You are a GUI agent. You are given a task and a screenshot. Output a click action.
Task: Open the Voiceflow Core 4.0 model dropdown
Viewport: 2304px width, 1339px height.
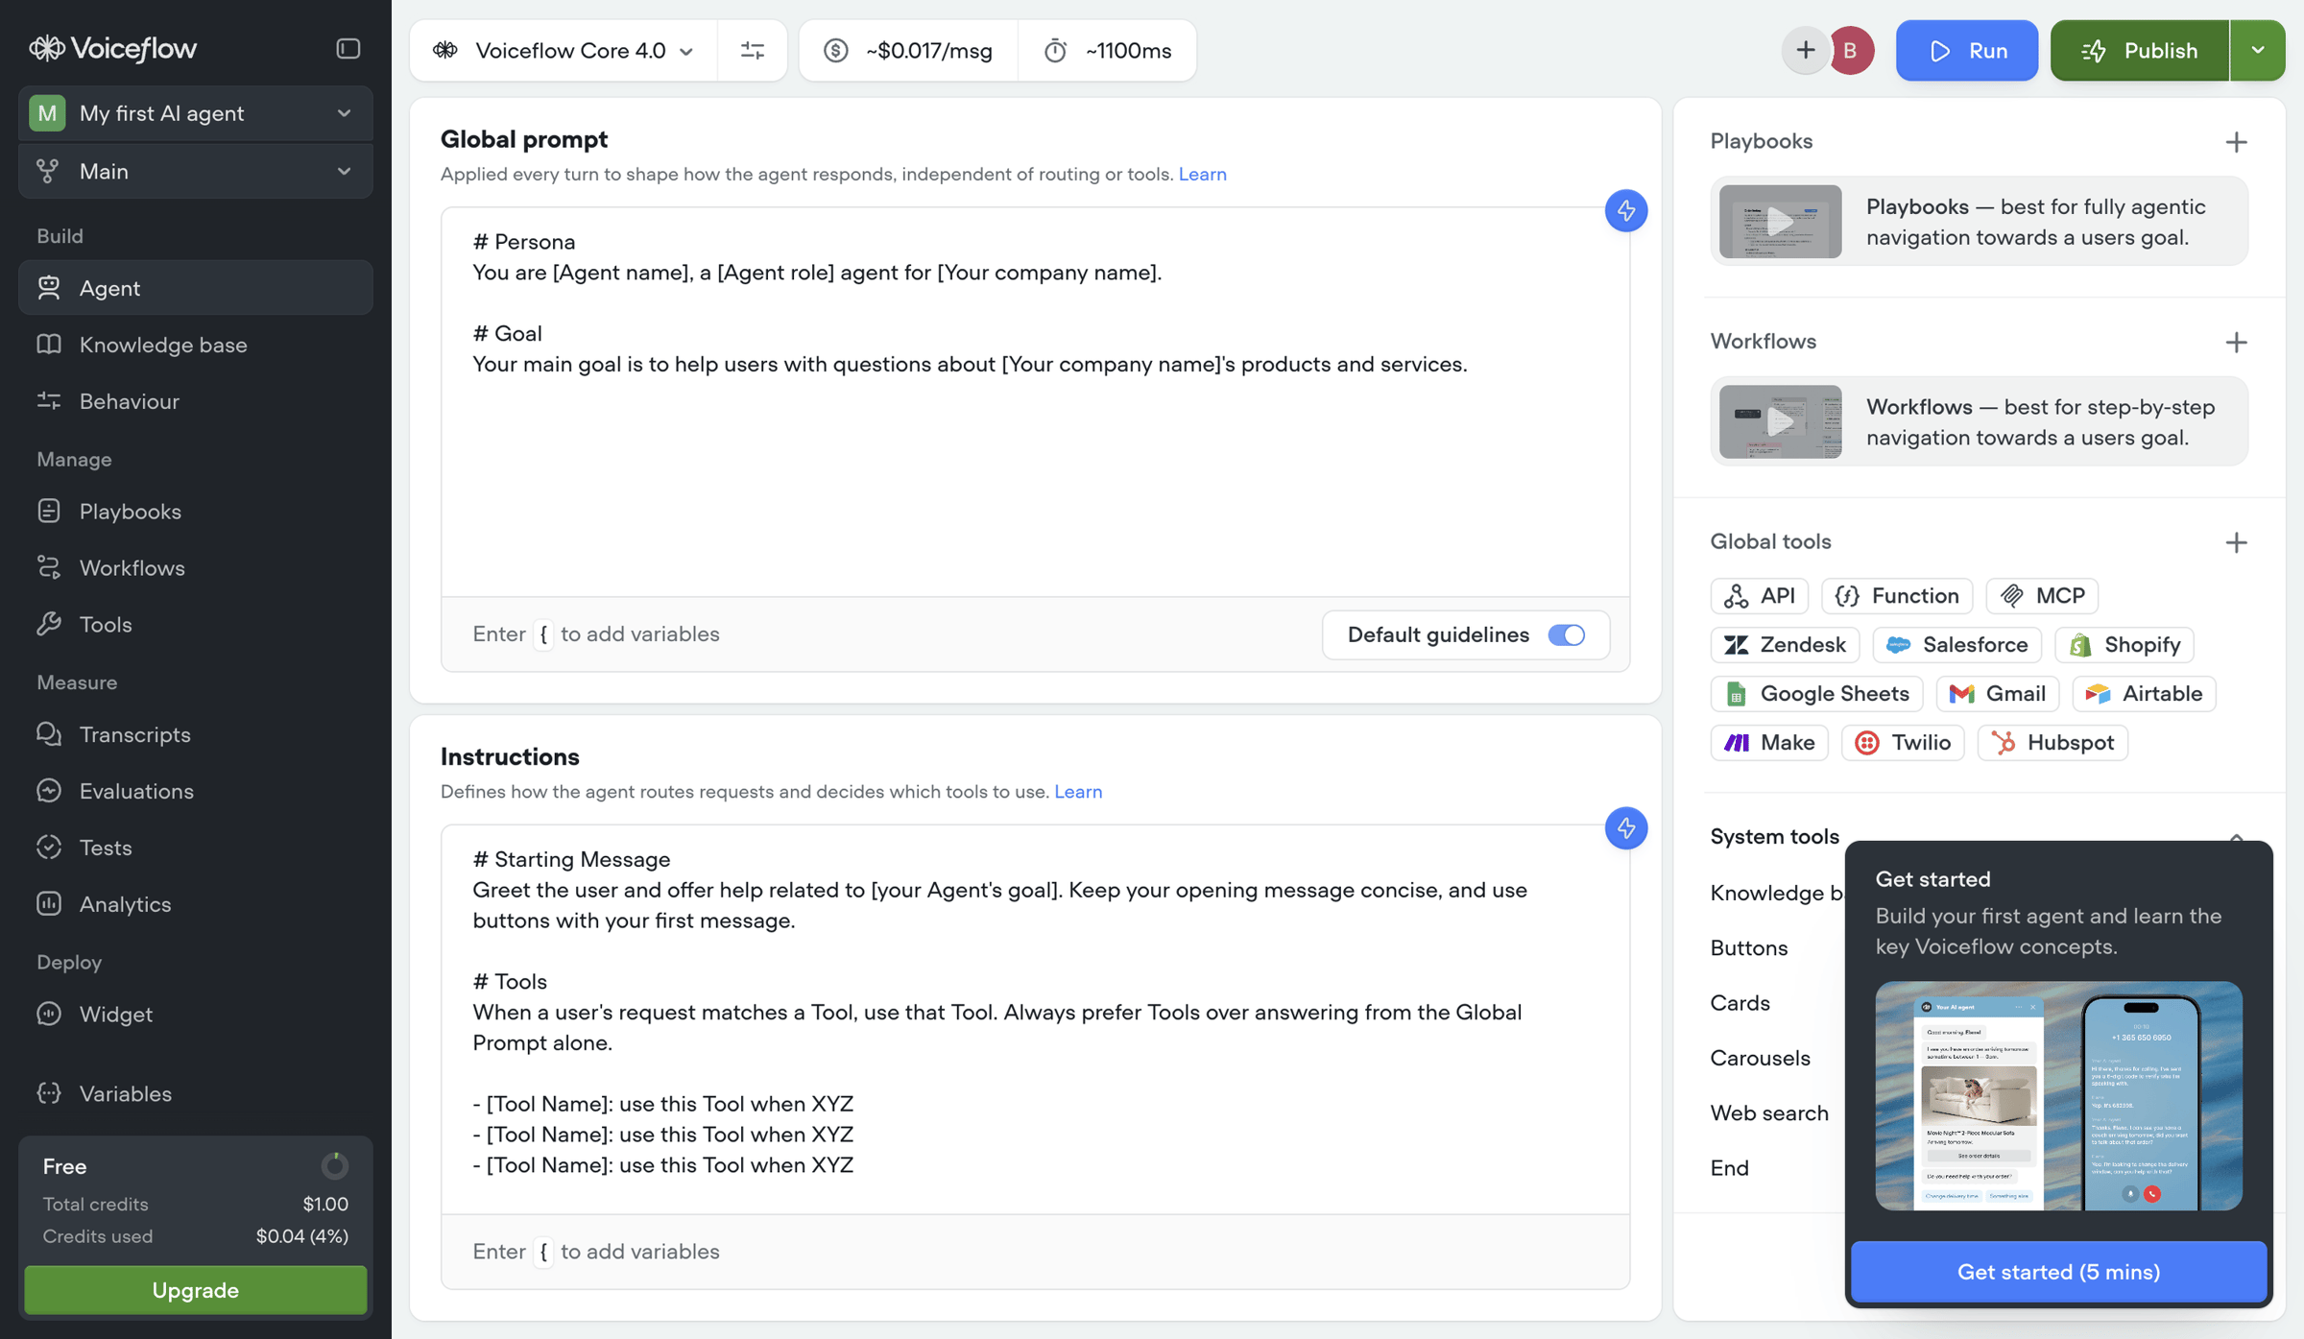(x=564, y=50)
